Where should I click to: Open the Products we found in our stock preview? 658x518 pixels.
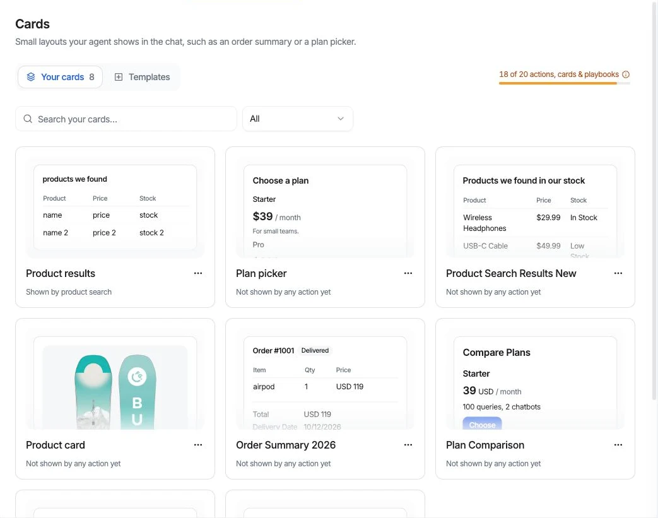535,208
